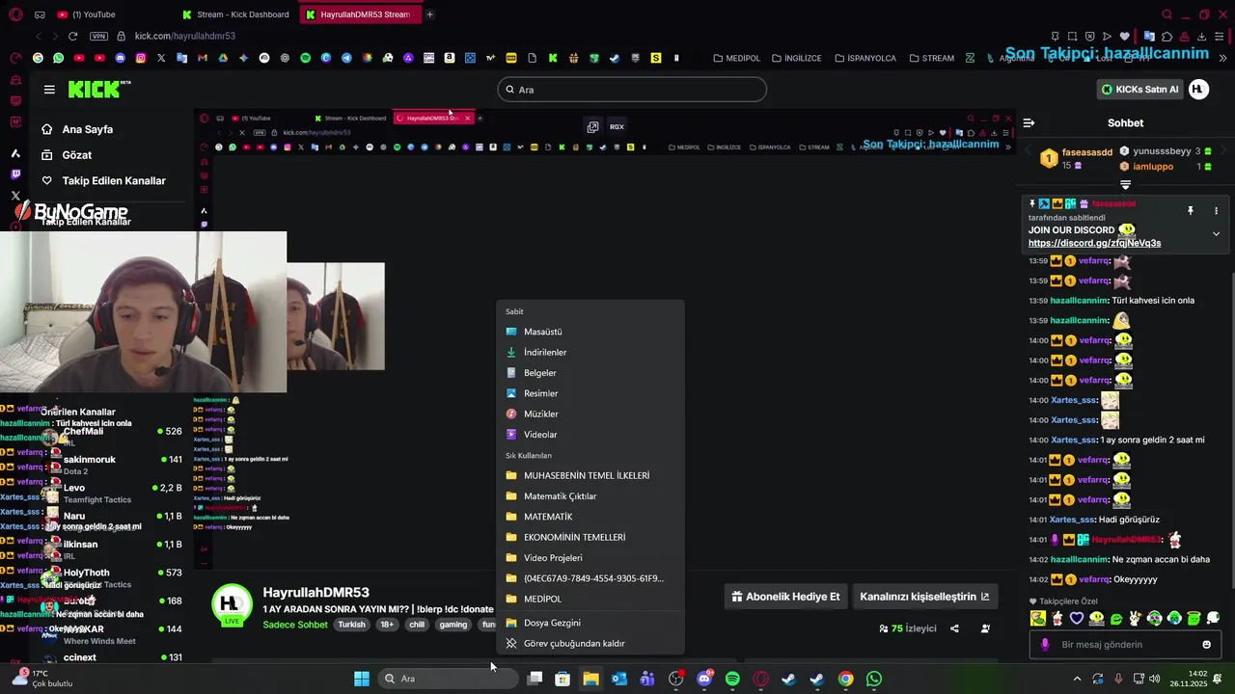Open MEDİPOL folder in the jump list
Screen dimensions: 1235x694
(590, 600)
